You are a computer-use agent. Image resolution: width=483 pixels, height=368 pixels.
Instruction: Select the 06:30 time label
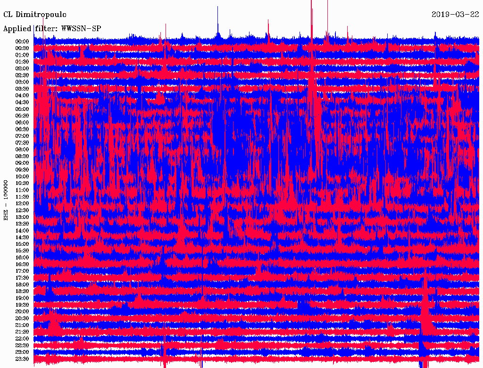click(x=22, y=129)
